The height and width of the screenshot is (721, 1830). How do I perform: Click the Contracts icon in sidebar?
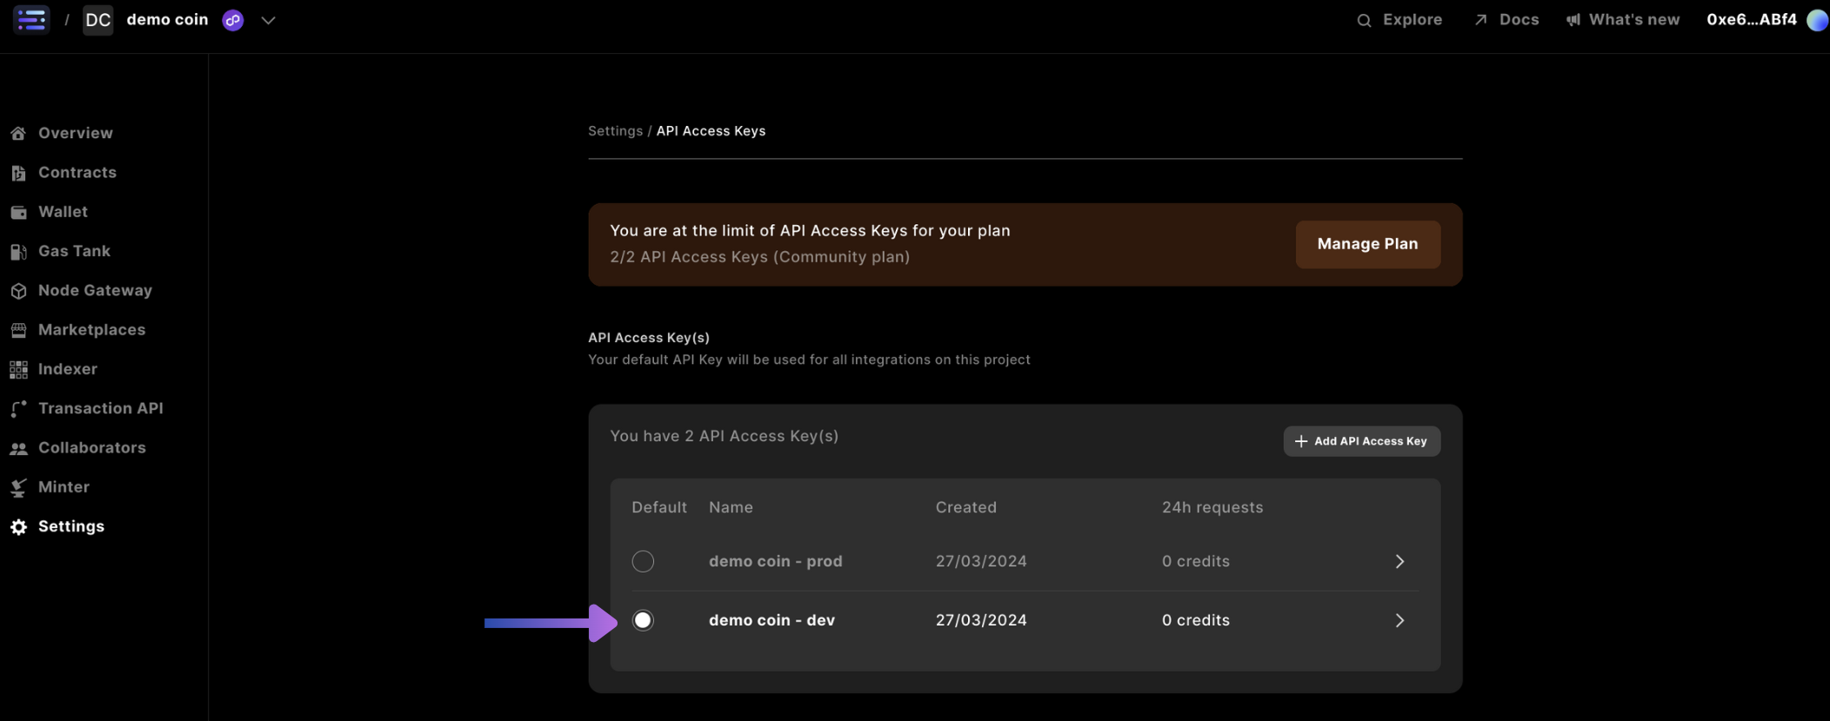coord(18,173)
